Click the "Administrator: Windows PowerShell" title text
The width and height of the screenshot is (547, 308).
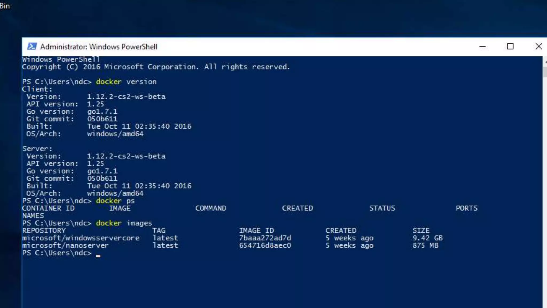(99, 47)
